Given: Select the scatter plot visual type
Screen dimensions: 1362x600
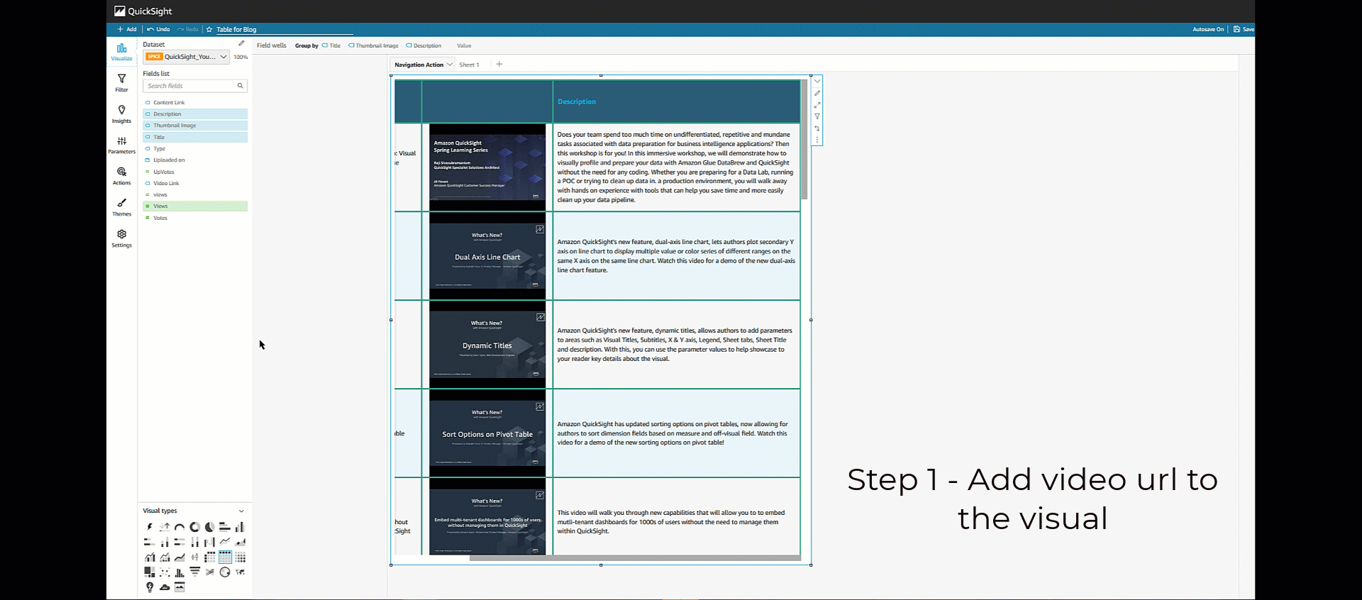Looking at the screenshot, I should point(165,572).
